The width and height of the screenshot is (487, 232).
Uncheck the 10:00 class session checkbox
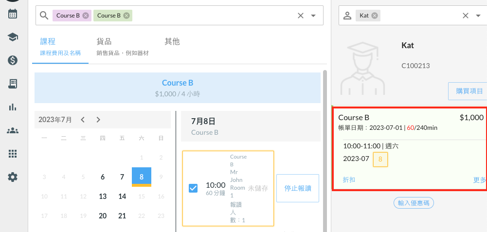click(x=193, y=188)
